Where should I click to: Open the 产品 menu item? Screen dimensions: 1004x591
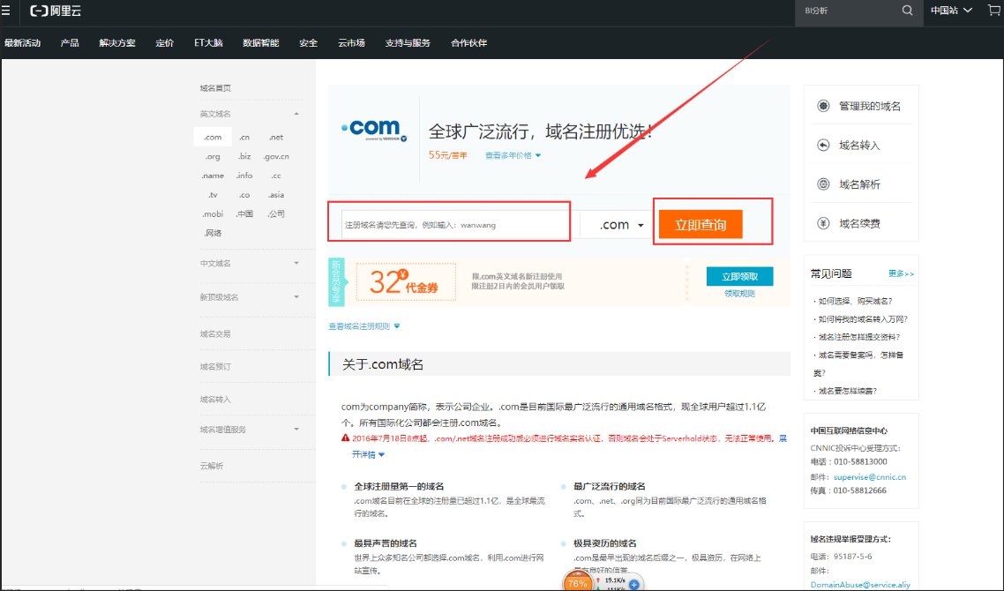(70, 43)
